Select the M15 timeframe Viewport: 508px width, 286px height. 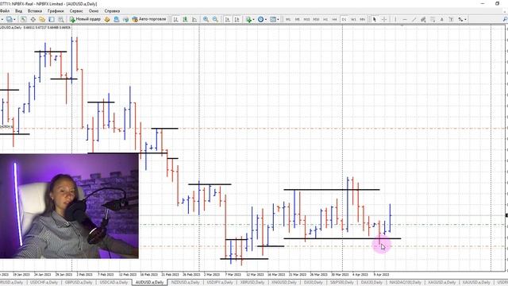(x=306, y=19)
